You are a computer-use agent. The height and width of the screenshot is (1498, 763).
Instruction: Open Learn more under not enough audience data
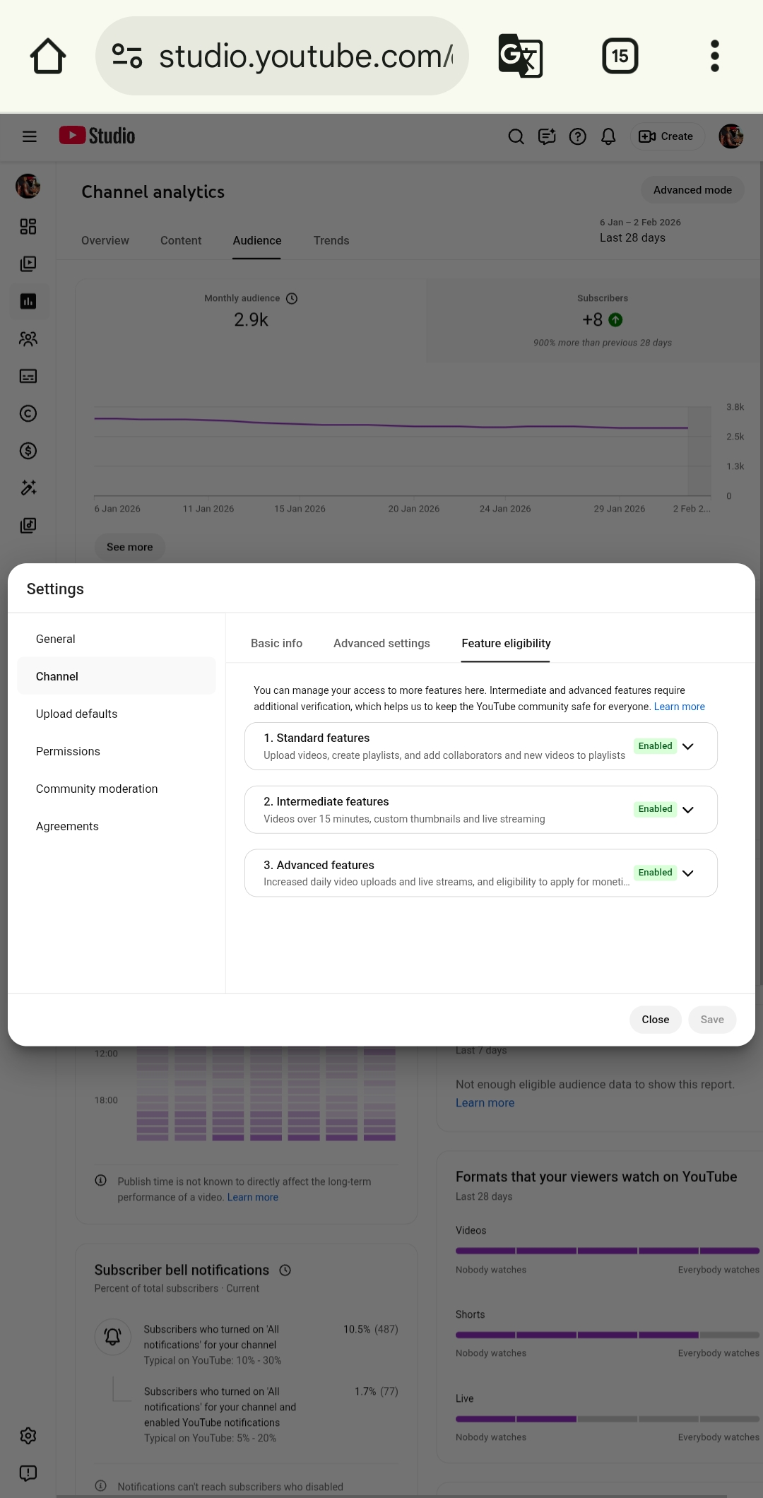(x=485, y=1103)
